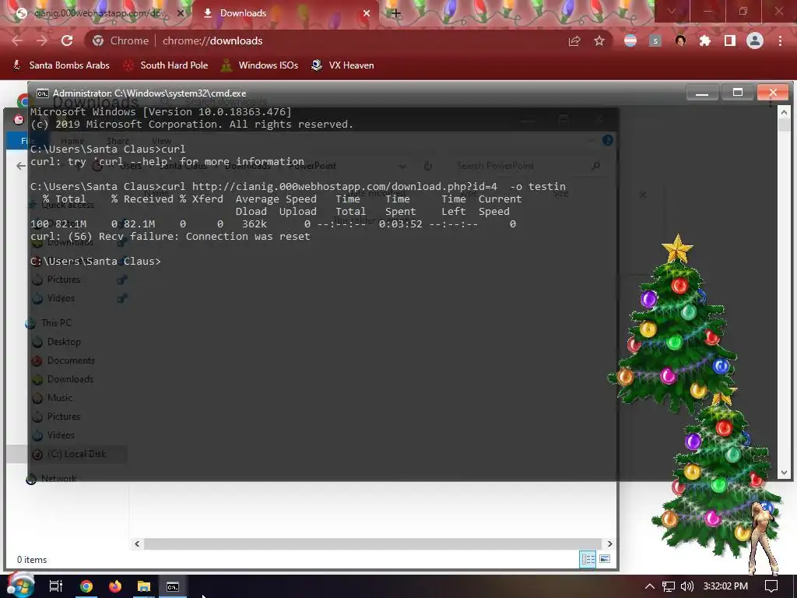Open the avatar face extension icon
797x598 pixels.
click(x=680, y=40)
